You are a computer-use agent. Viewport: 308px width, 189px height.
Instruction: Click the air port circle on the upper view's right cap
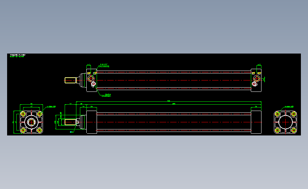tap(256, 79)
